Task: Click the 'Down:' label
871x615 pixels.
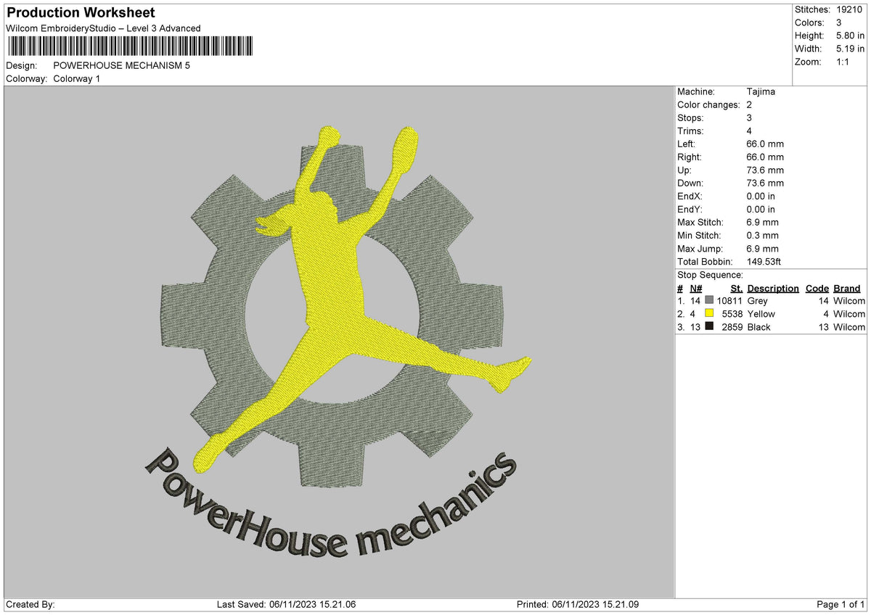Action: 690,183
